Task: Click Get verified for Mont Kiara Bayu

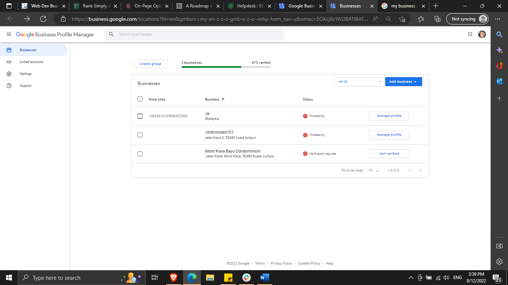Action: pos(389,154)
